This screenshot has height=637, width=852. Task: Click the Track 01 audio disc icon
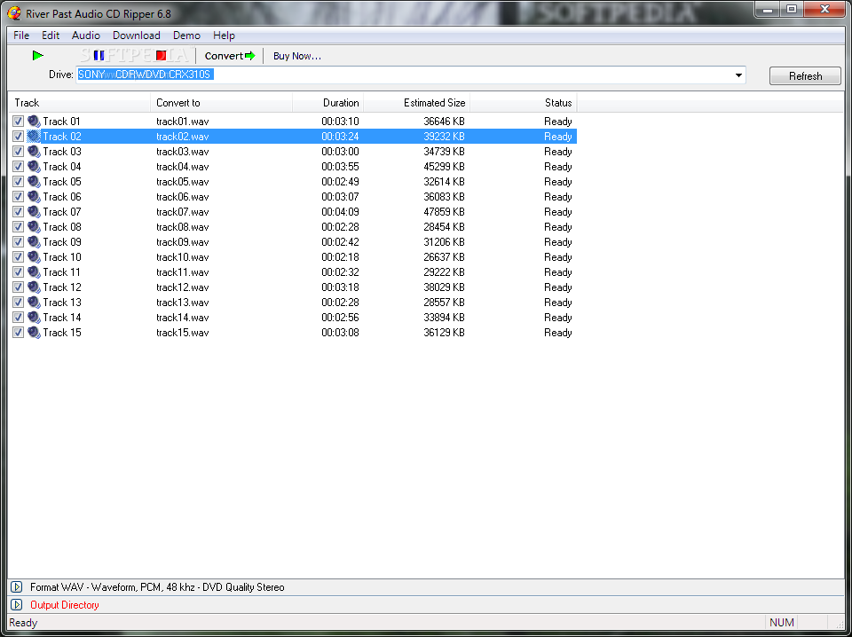tap(34, 121)
